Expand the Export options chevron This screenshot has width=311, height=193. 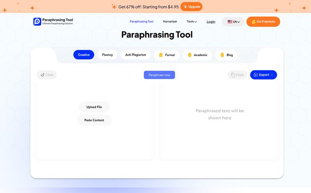click(x=272, y=75)
